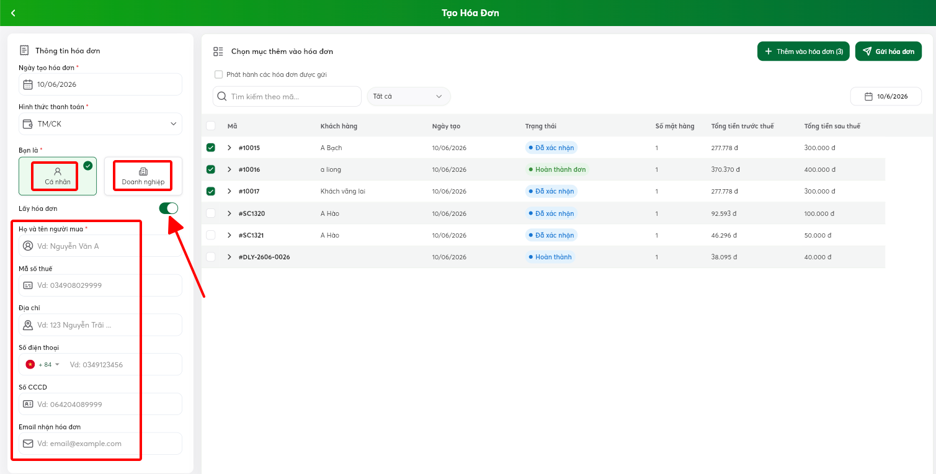Check order #DLY-2606-0026 checkbox

pyautogui.click(x=211, y=257)
